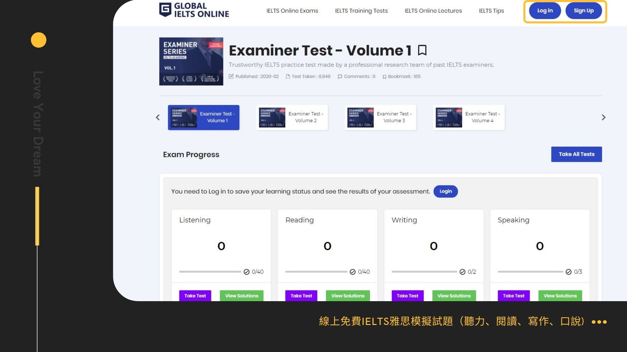Click the Log in button
Viewport: 627px width, 352px height.
(x=545, y=10)
